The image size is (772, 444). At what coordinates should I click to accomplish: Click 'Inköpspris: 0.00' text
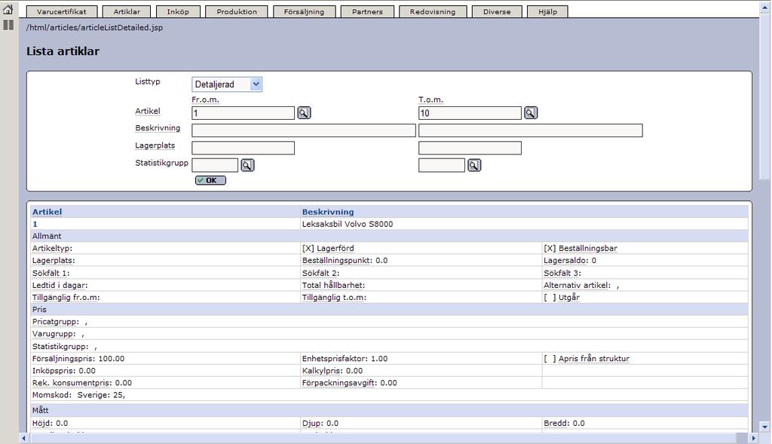click(64, 371)
